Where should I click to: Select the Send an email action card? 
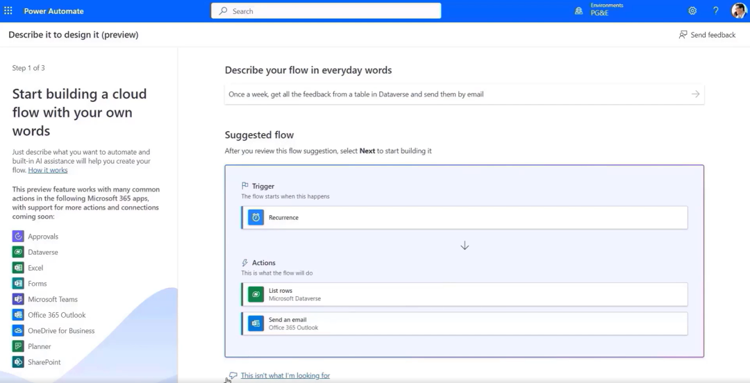464,323
